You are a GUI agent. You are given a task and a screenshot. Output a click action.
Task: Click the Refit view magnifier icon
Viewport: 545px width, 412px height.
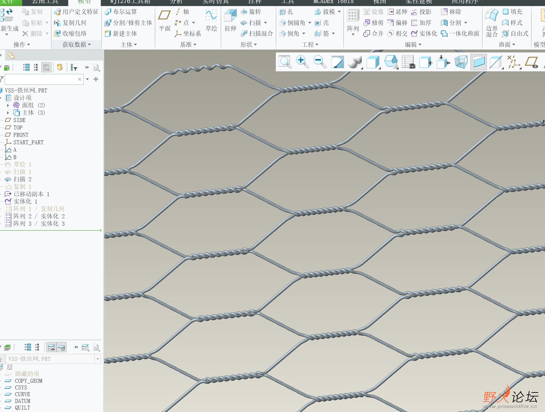[x=285, y=62]
